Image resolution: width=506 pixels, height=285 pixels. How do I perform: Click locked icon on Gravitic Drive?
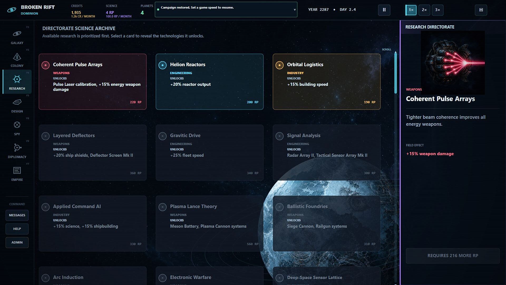click(162, 136)
